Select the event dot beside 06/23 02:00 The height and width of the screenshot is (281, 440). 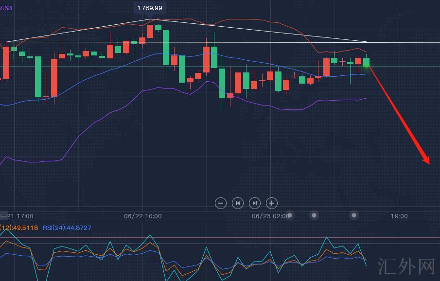[289, 215]
